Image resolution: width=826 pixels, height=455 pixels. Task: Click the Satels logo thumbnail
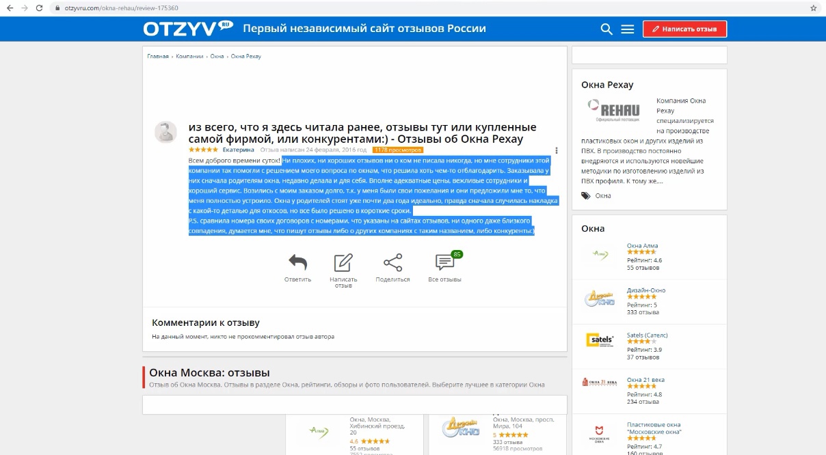[x=598, y=340]
